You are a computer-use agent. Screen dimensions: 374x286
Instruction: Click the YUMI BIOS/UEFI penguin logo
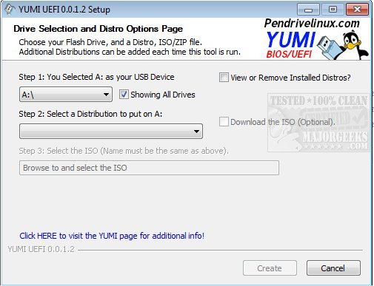point(317,44)
